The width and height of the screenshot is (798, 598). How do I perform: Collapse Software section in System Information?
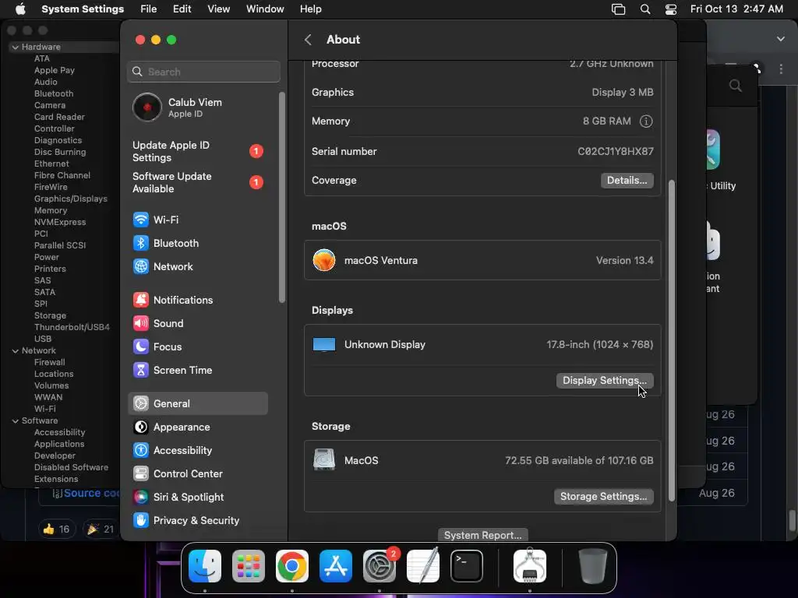point(16,421)
